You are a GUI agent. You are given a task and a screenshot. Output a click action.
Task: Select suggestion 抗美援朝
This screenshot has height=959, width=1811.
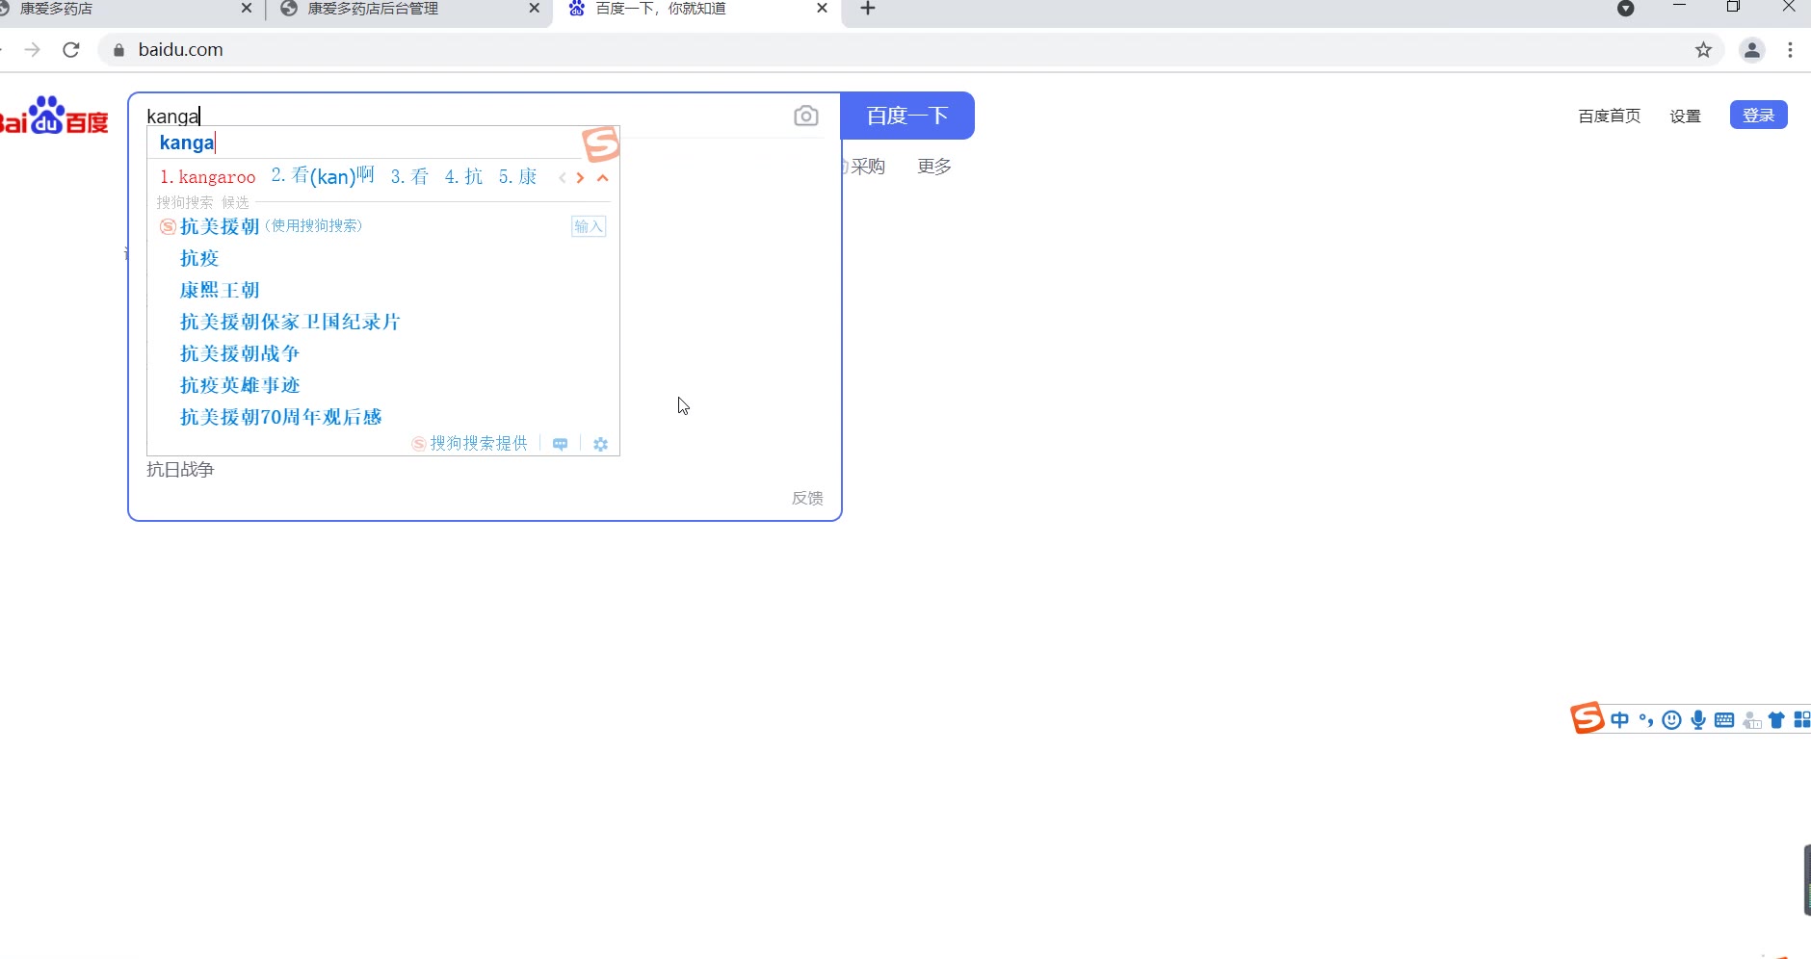[220, 226]
